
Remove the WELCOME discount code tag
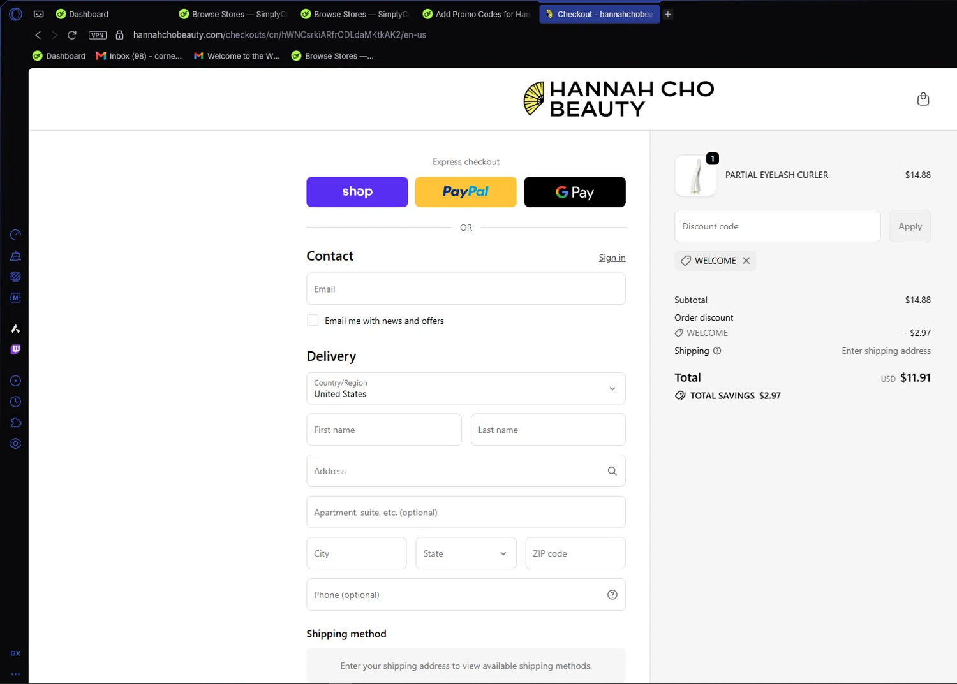(746, 261)
